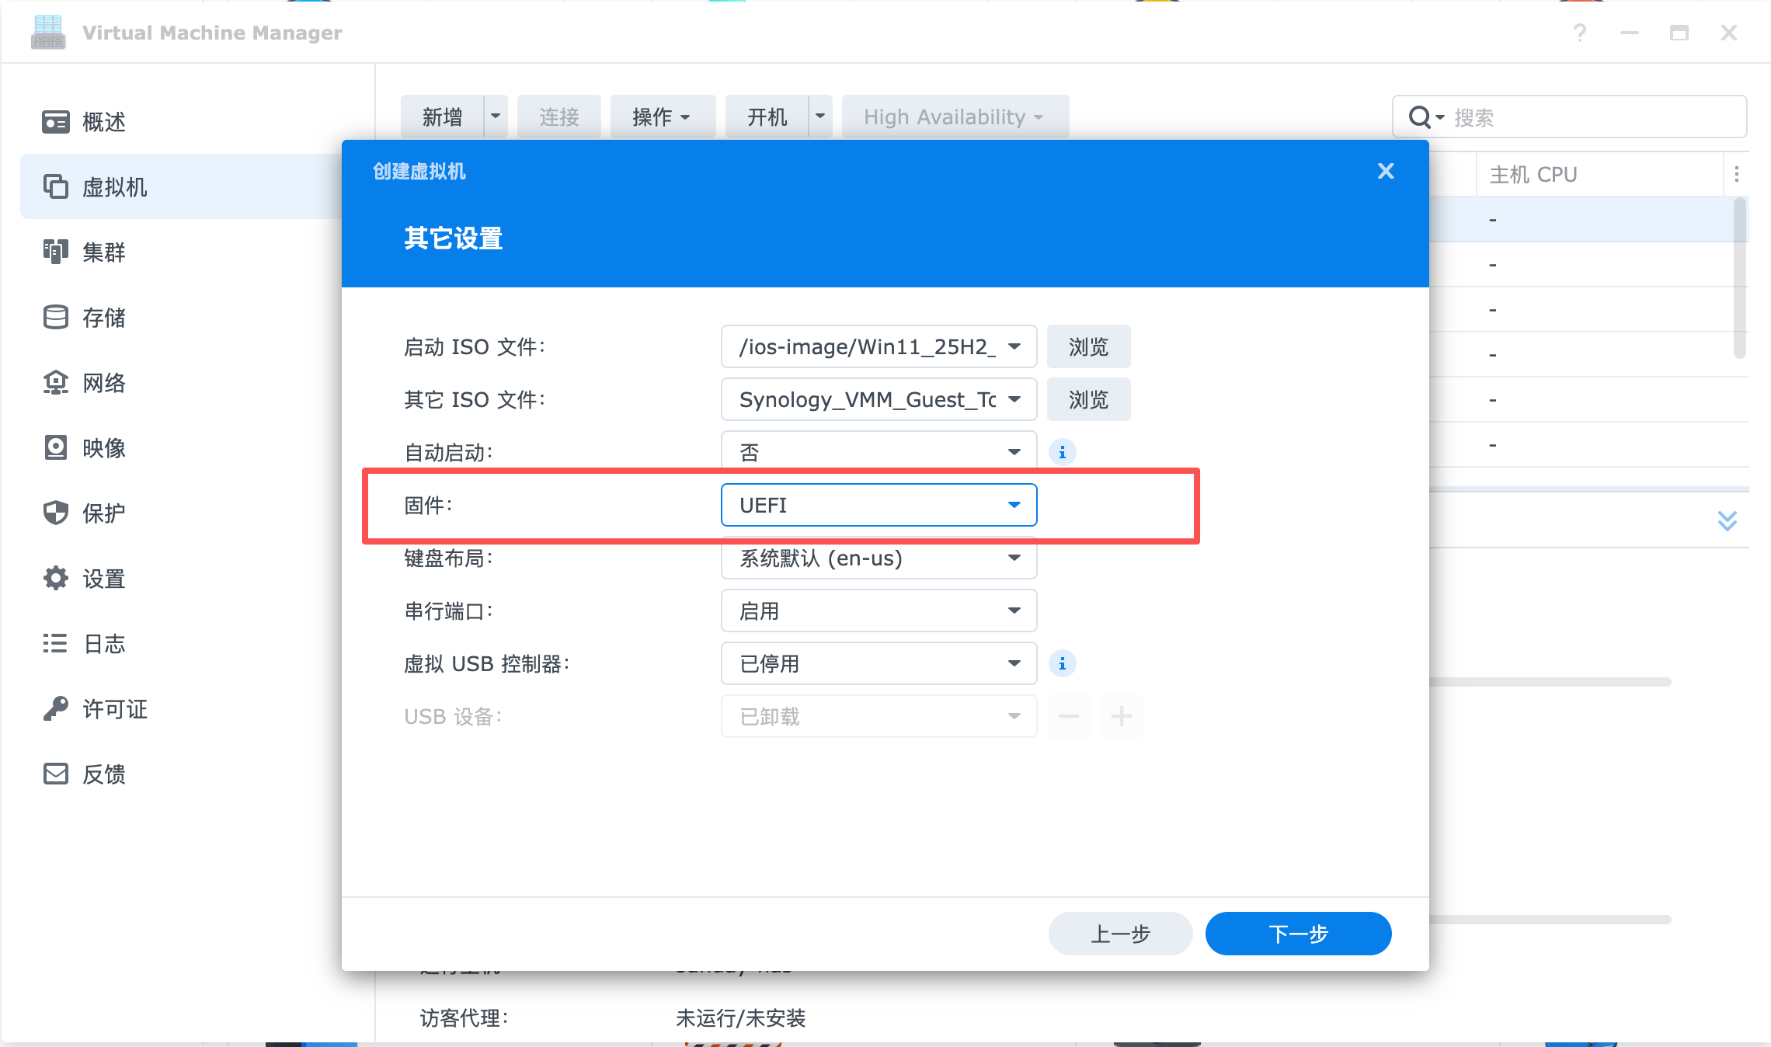Open the Feedback (反馈) sidebar item
This screenshot has height=1047, width=1771.
104,774
